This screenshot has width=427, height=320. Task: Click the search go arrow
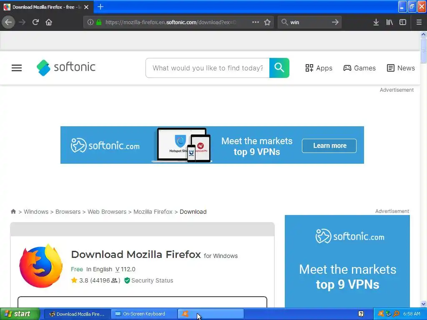(335, 22)
